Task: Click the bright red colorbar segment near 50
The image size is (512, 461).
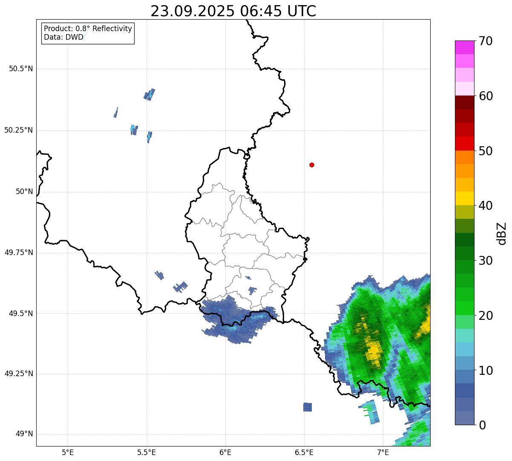Action: [464, 144]
